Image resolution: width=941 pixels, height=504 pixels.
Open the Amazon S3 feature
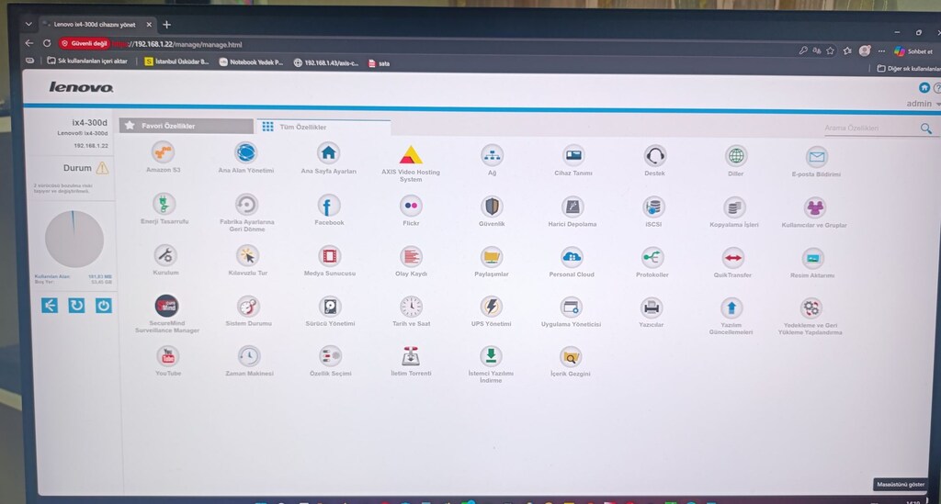(x=164, y=152)
